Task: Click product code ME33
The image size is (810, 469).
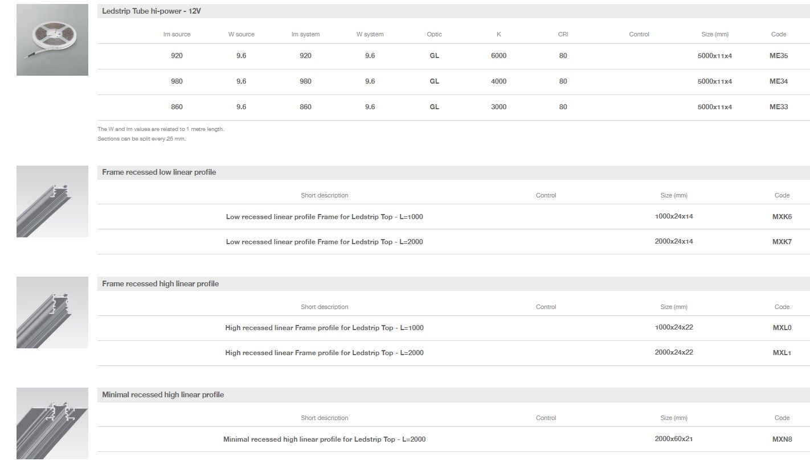Action: coord(778,107)
